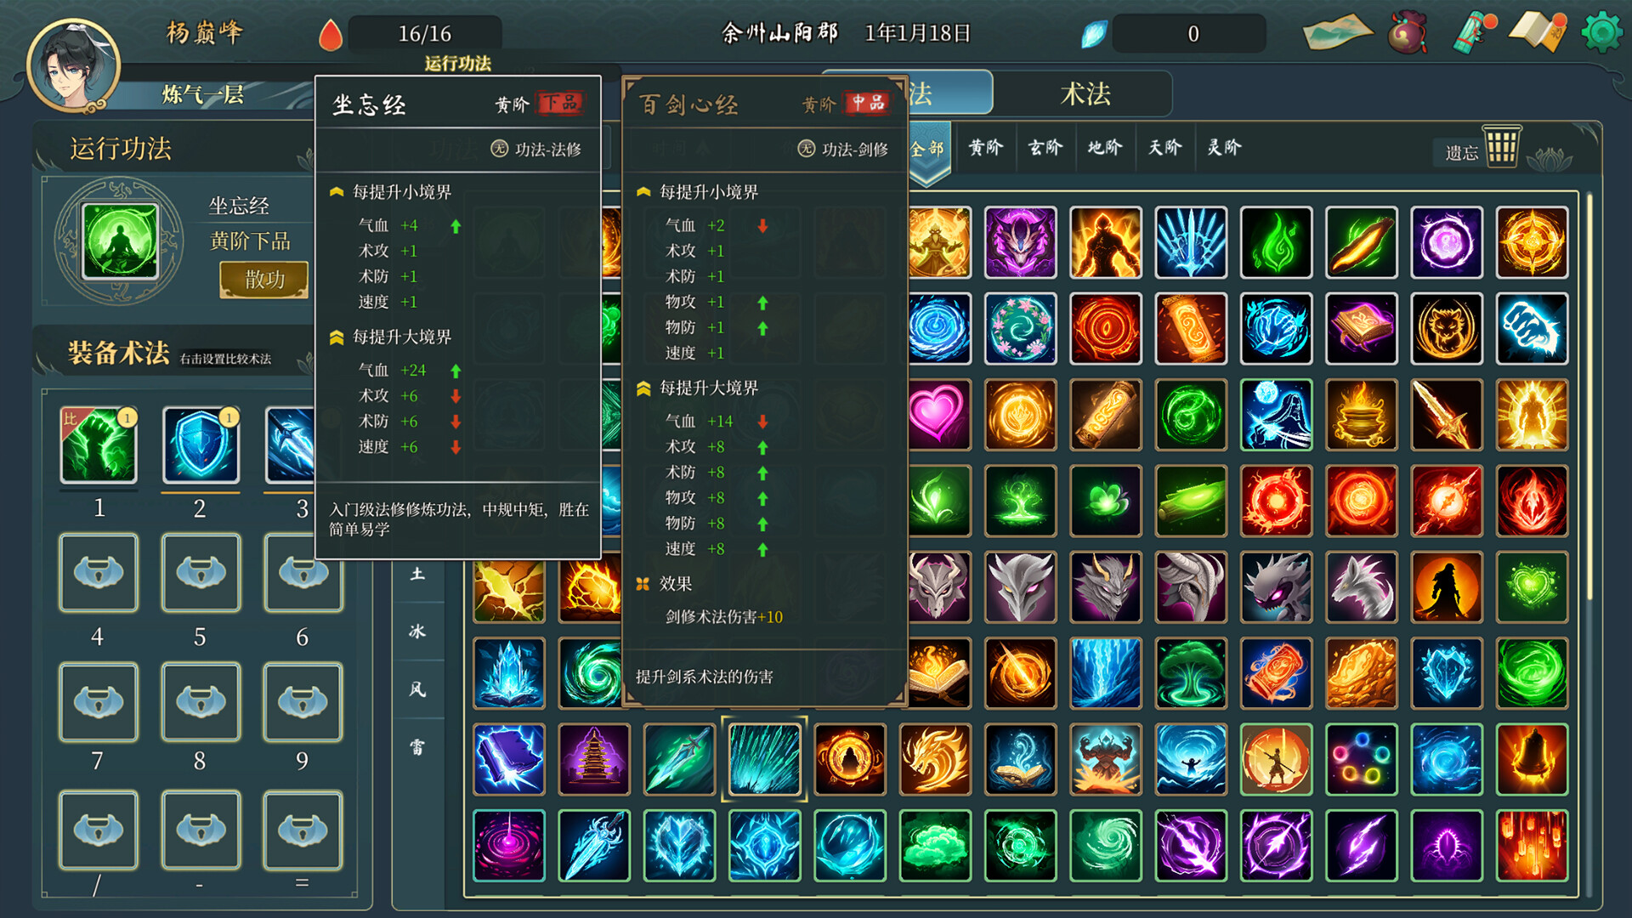The image size is (1632, 918).
Task: Select the 风 element filter
Action: point(417,689)
